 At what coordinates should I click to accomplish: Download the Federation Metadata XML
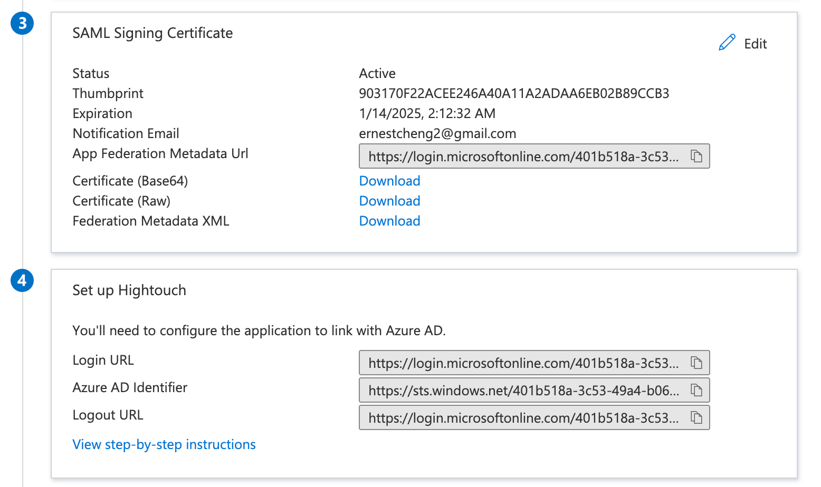coord(389,221)
